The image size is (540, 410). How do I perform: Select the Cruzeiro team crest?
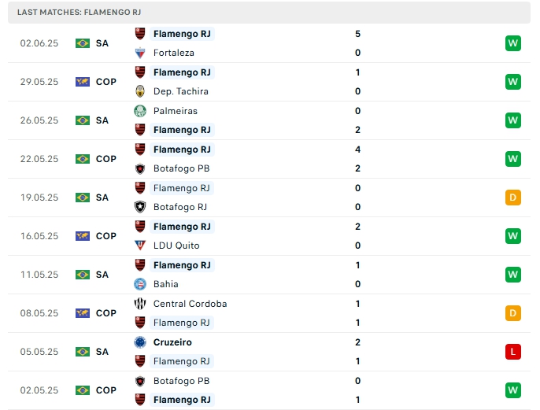pos(141,342)
